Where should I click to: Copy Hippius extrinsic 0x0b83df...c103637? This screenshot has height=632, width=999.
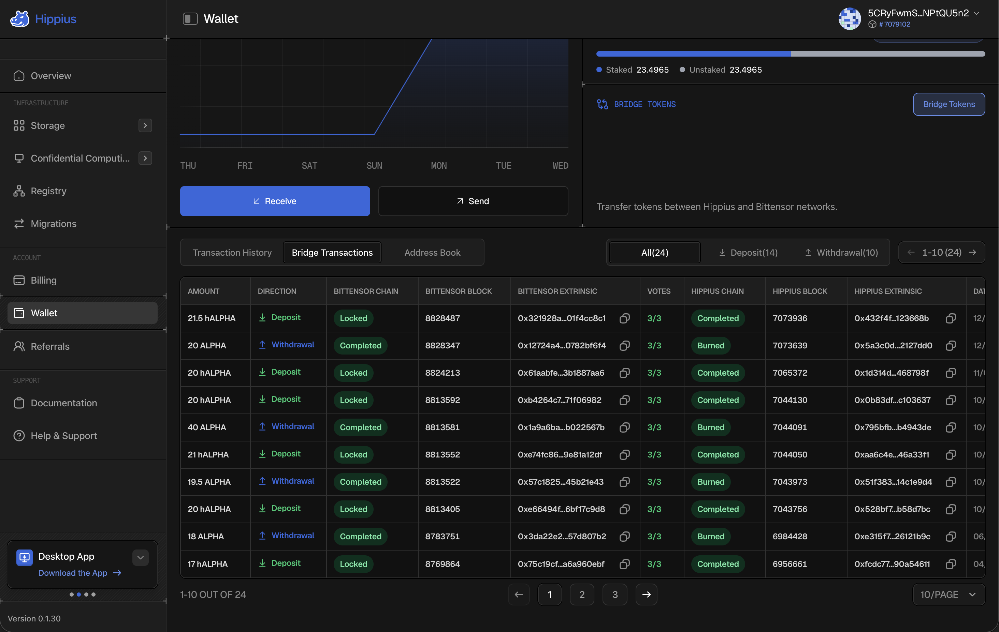pos(951,400)
